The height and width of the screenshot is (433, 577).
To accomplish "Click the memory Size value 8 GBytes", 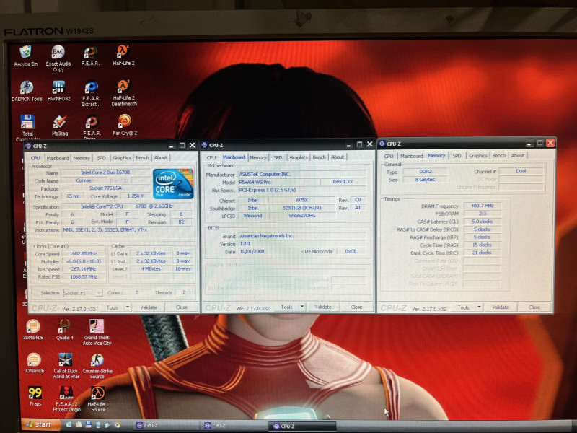I will 426,179.
